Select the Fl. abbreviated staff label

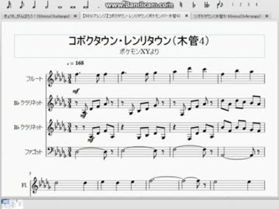(24, 185)
